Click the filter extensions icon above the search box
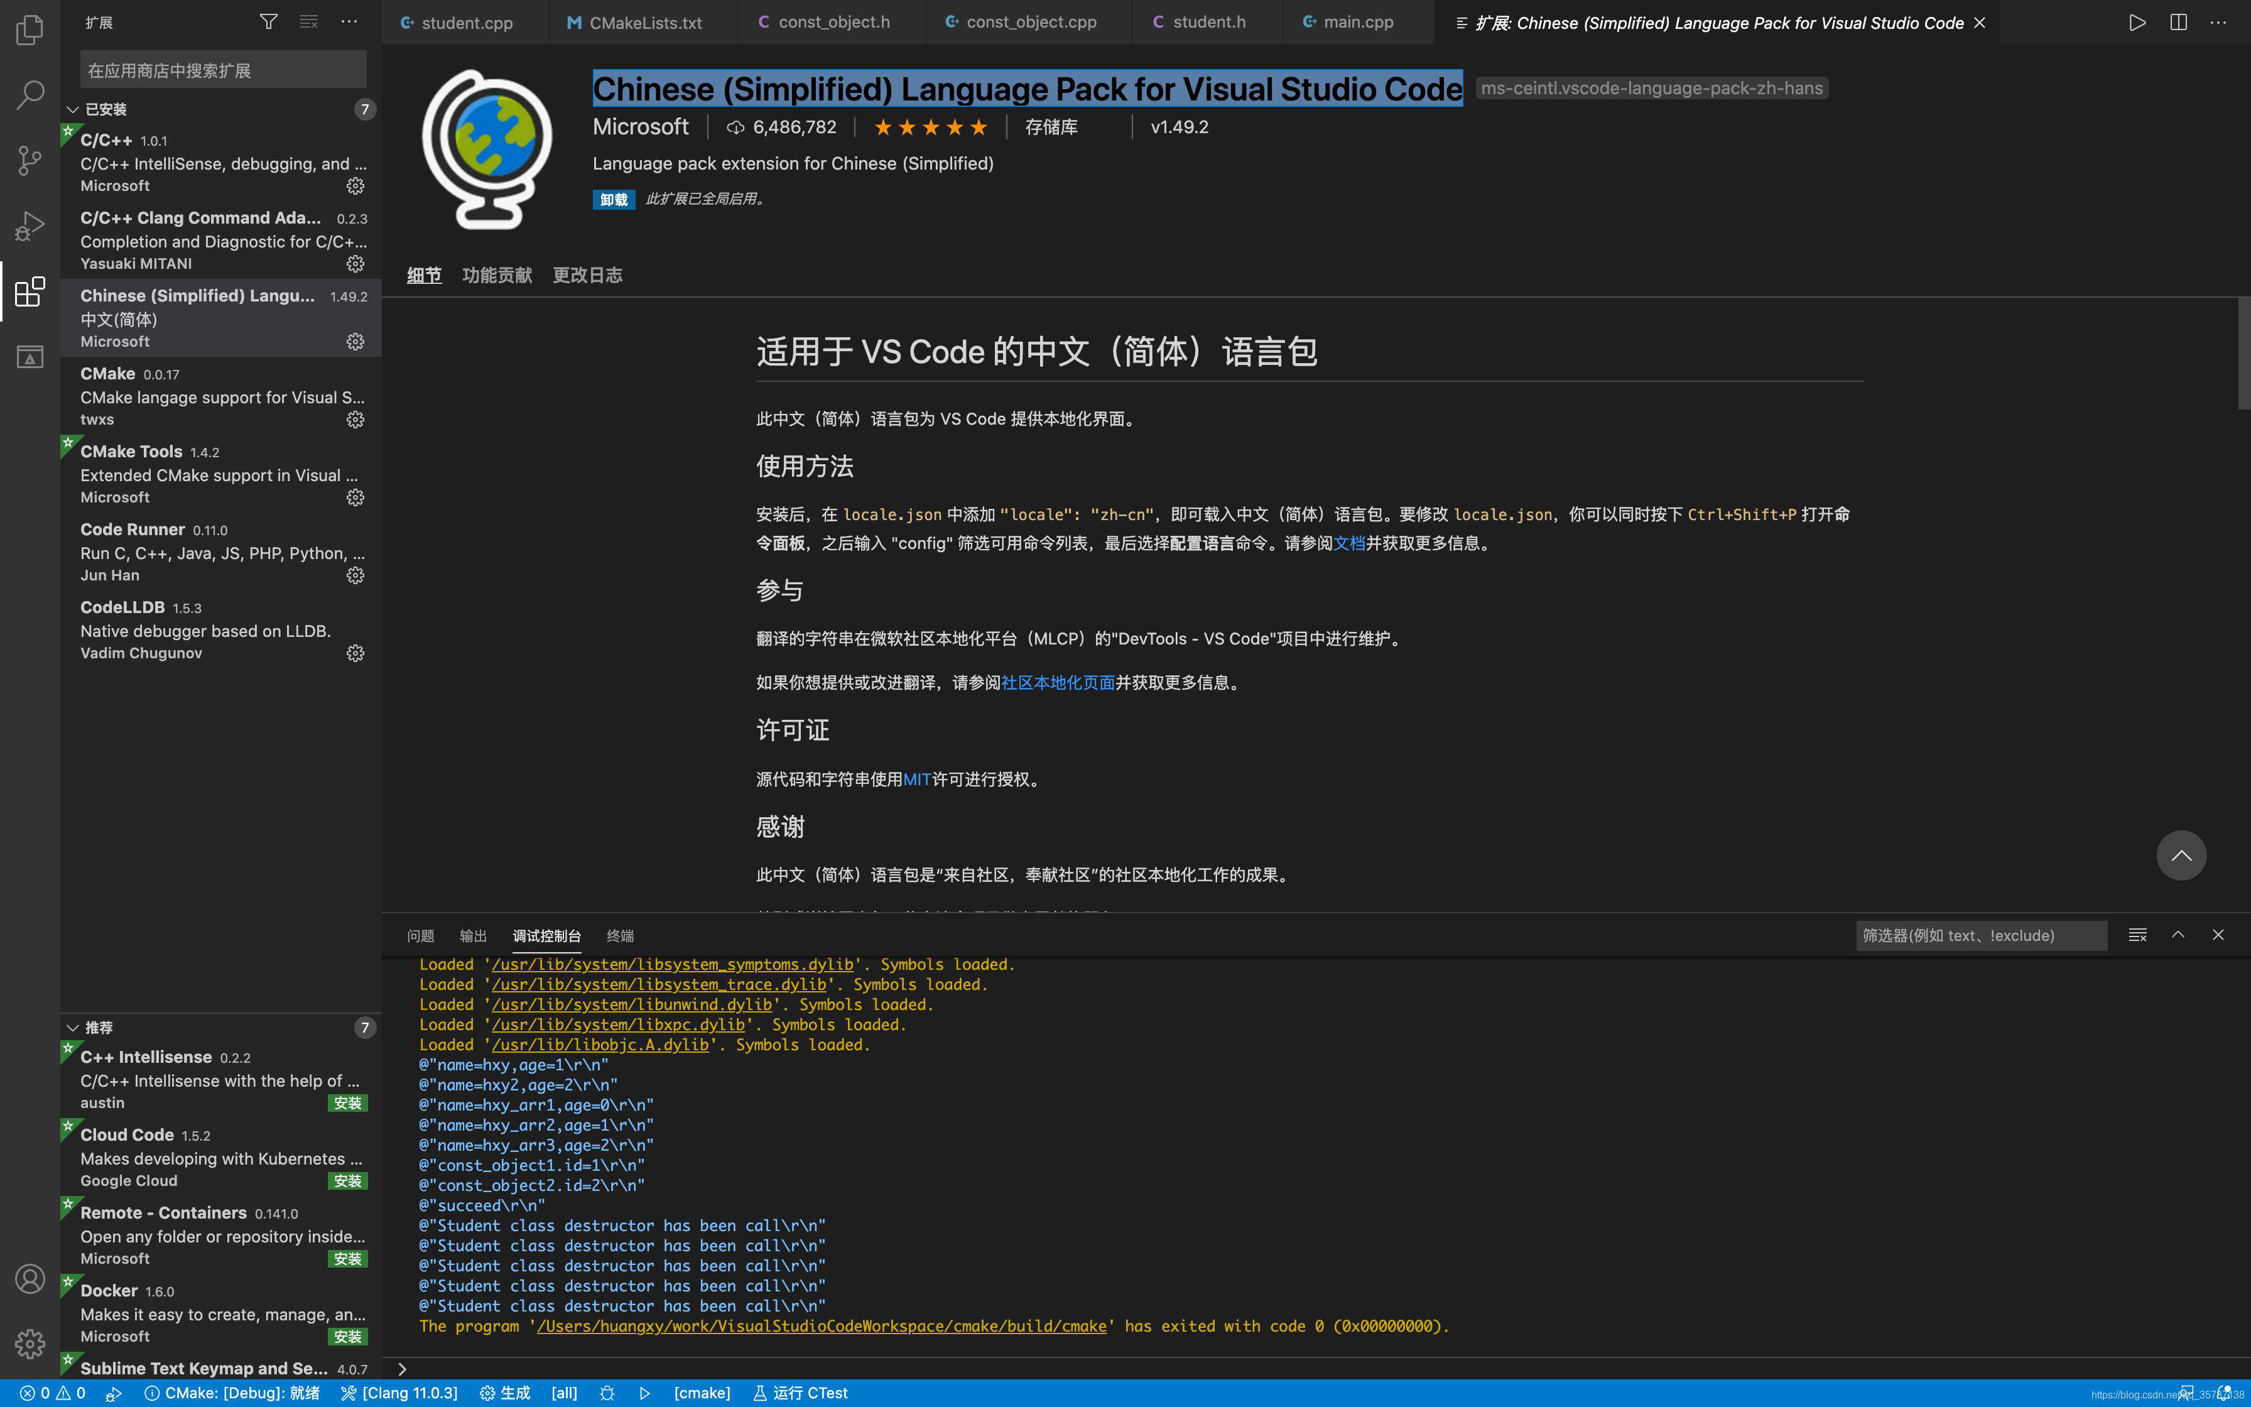Image resolution: width=2251 pixels, height=1407 pixels. pos(268,21)
